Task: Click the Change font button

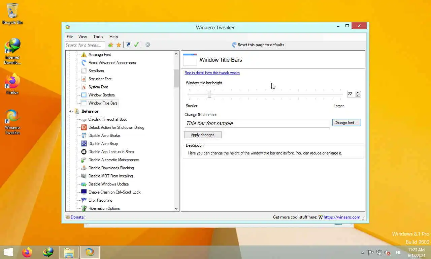Action: [346, 123]
